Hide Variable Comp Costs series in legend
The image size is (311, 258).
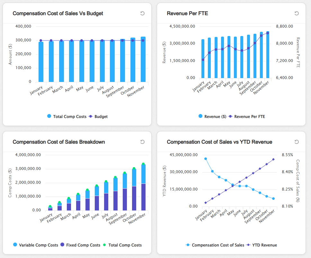coord(35,245)
